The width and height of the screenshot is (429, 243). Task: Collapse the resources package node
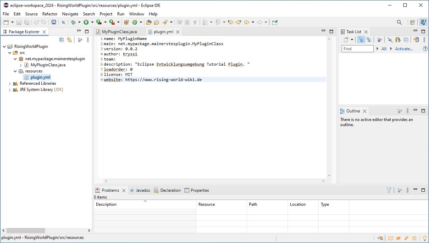[x=15, y=71]
